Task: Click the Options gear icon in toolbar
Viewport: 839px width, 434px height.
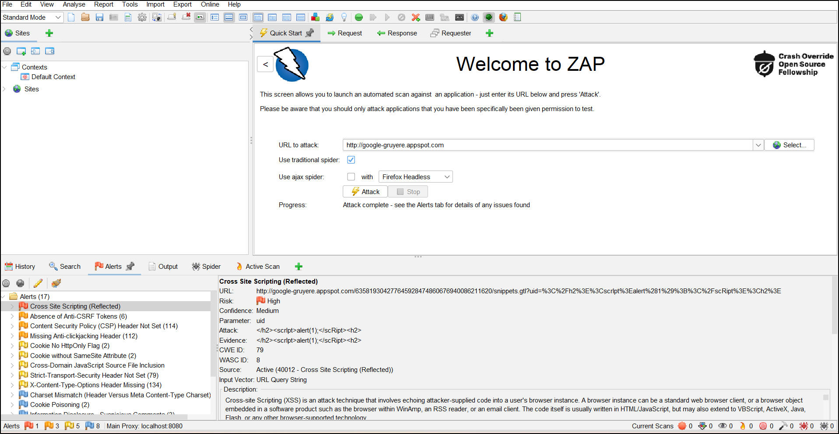Action: [142, 17]
